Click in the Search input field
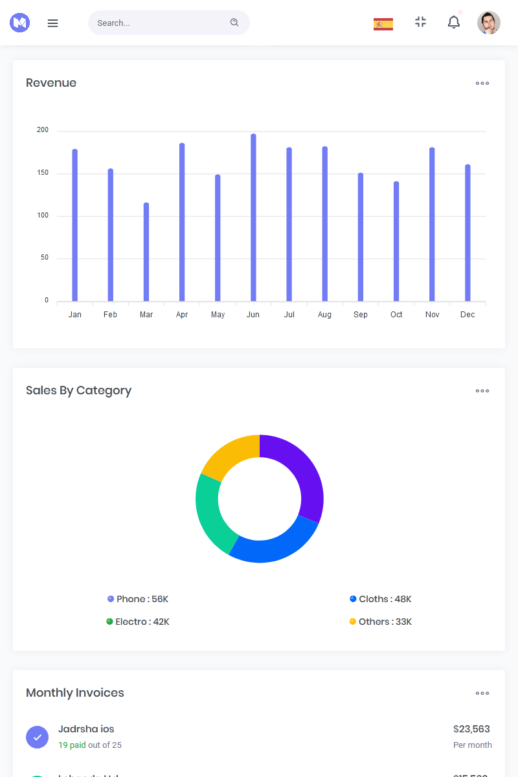Screen dimensions: 518x777 click(x=159, y=23)
